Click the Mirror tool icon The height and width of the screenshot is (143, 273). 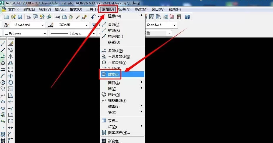(x=11, y=56)
